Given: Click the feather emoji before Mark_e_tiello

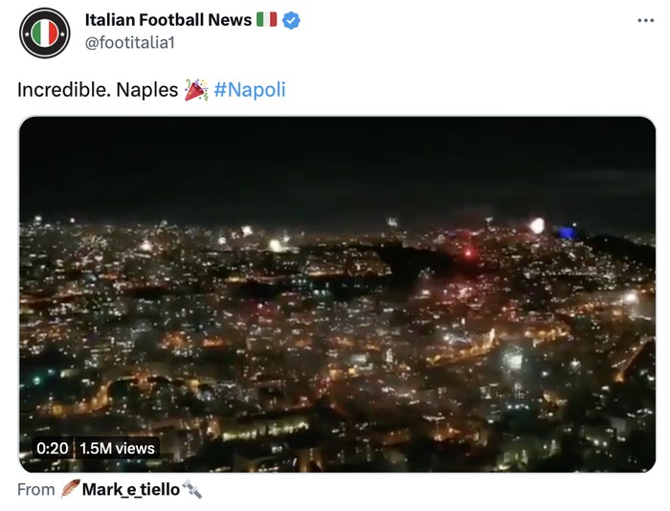Looking at the screenshot, I should [70, 489].
